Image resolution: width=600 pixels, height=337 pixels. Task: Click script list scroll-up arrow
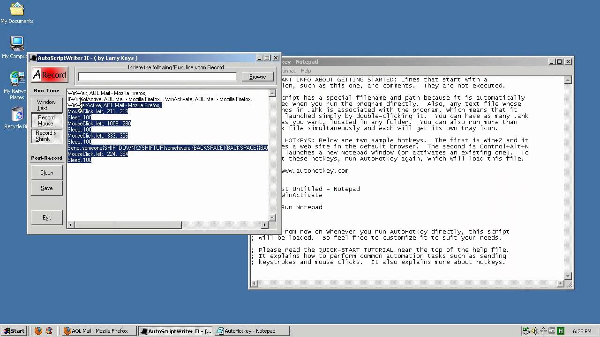pos(272,93)
